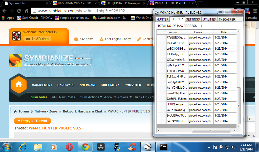The image size is (259, 152).
Task: Click the Facebook extension icon in Chrome
Action: coord(247,11)
